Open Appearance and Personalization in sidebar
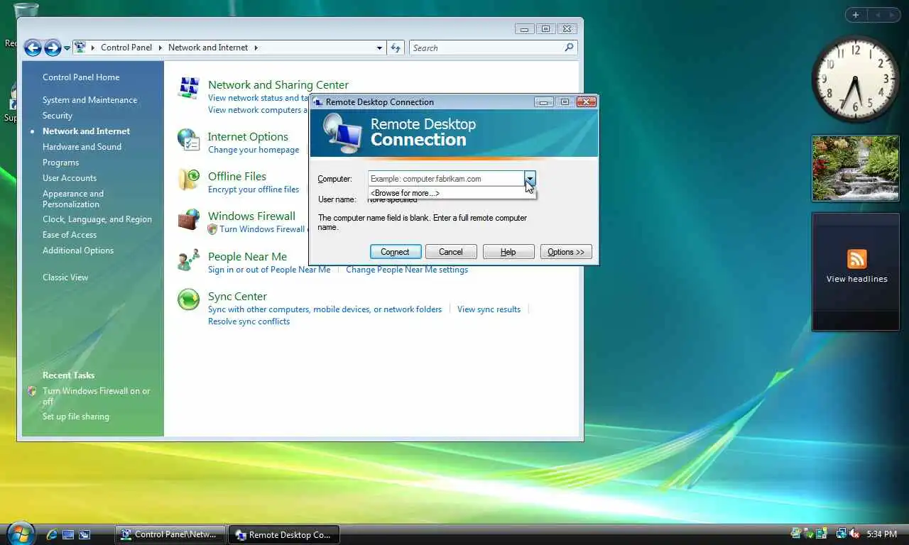Viewport: 909px width, 545px height. pyautogui.click(x=73, y=199)
